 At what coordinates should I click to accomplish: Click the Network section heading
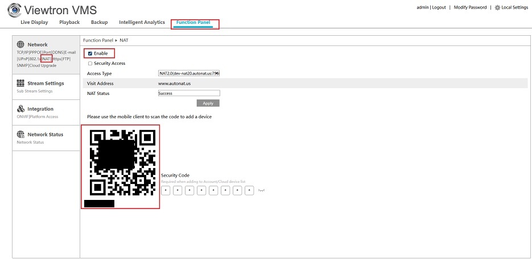38,45
